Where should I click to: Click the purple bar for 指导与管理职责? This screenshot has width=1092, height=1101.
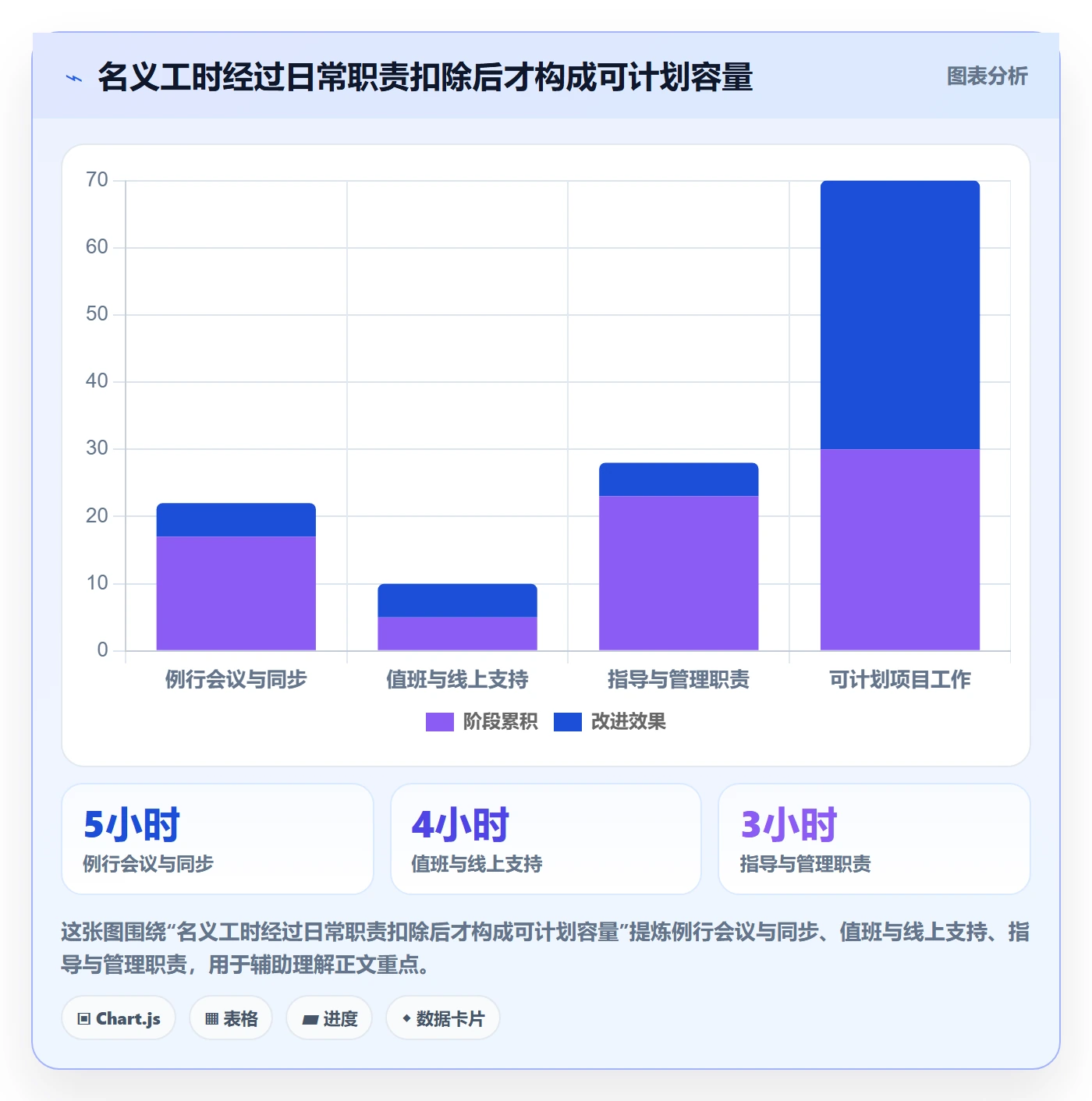(x=679, y=573)
